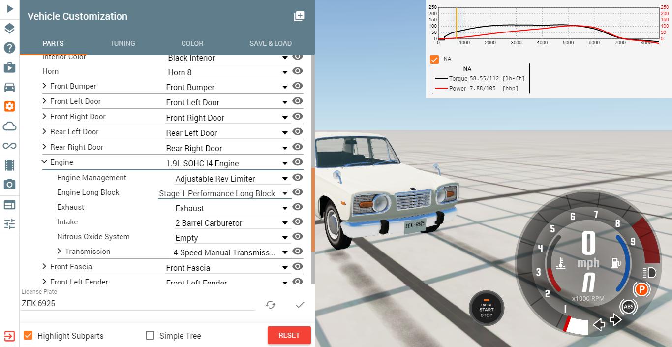Screen dimensions: 672x347
Task: Toggle the Highlight Subparts checkbox
Action: point(28,335)
